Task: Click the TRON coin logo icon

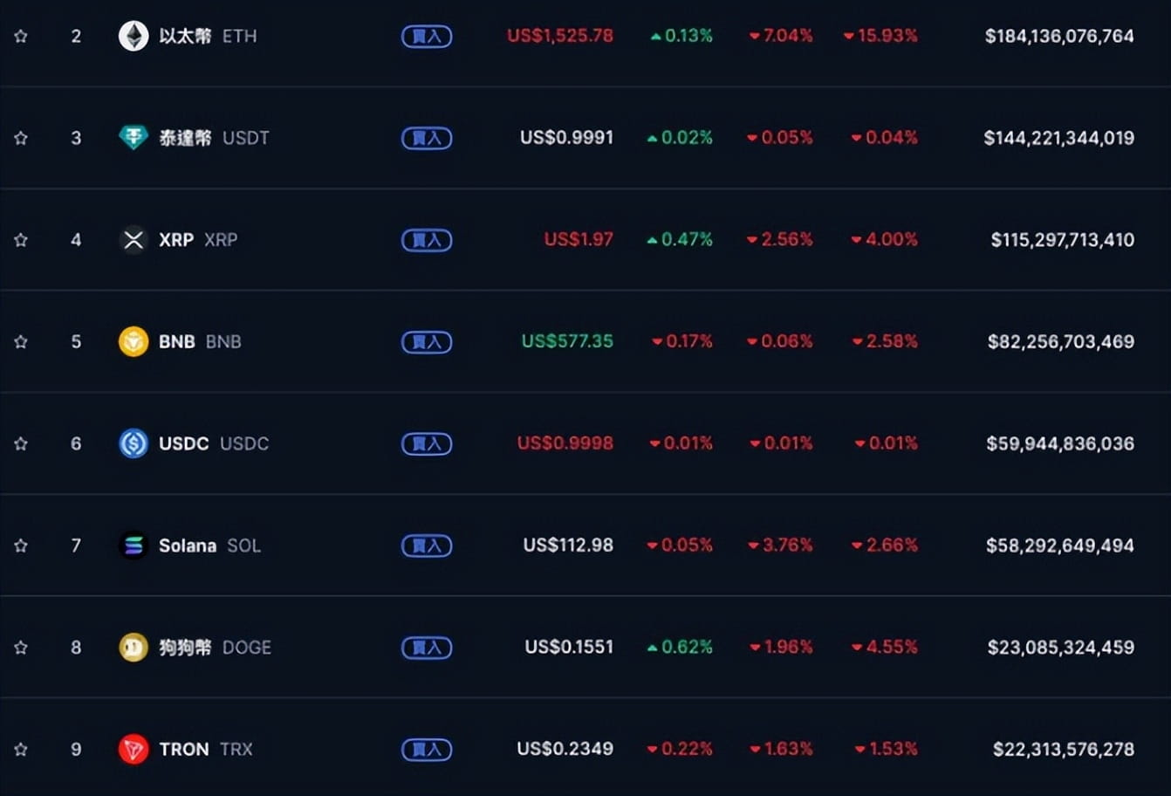Action: pos(134,749)
